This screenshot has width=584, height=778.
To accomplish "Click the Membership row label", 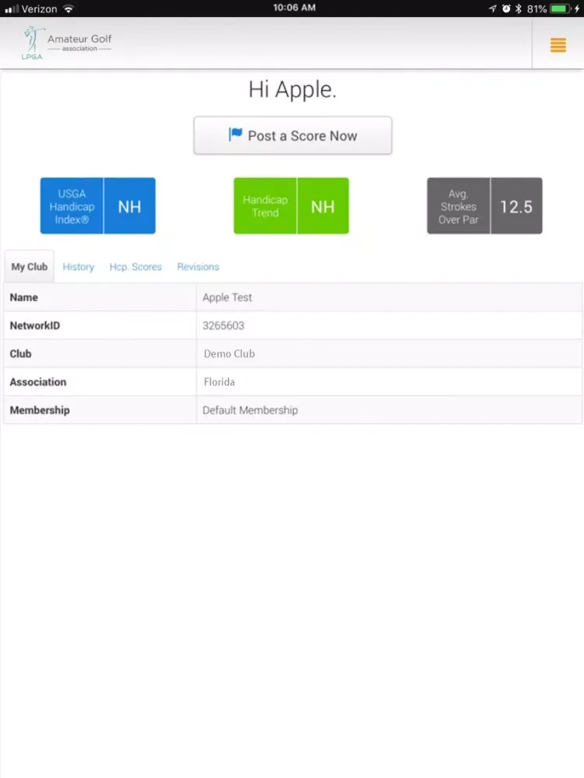I will pyautogui.click(x=40, y=410).
